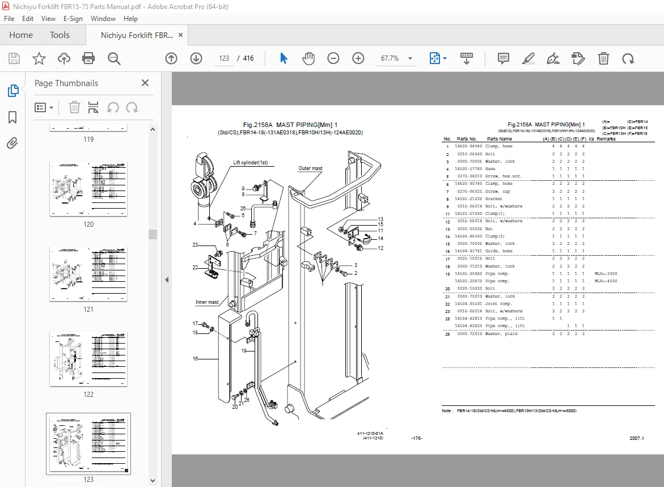664x487 pixels.
Task: Click the 'Lift cylinder(1st)' diagram label
Action: 250,163
